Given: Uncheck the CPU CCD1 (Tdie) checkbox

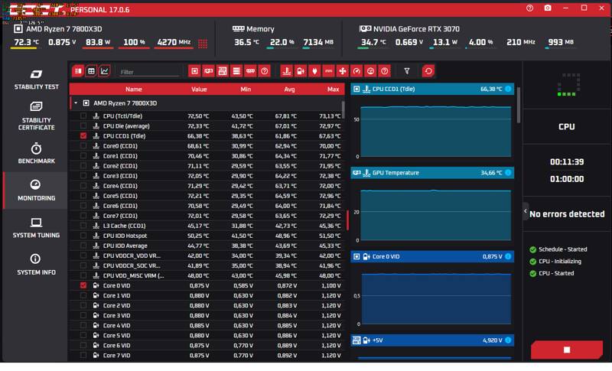Looking at the screenshot, I should coord(83,135).
